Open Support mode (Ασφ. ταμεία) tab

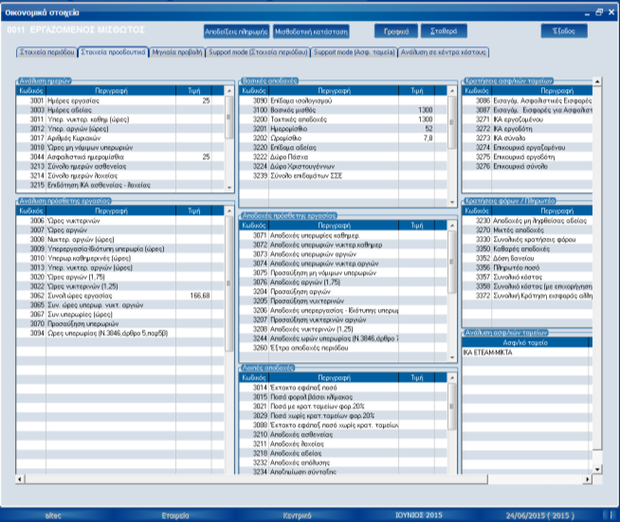(x=355, y=52)
